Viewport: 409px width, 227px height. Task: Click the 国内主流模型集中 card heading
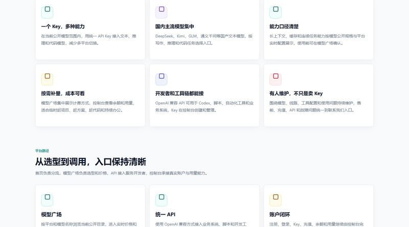tap(174, 27)
